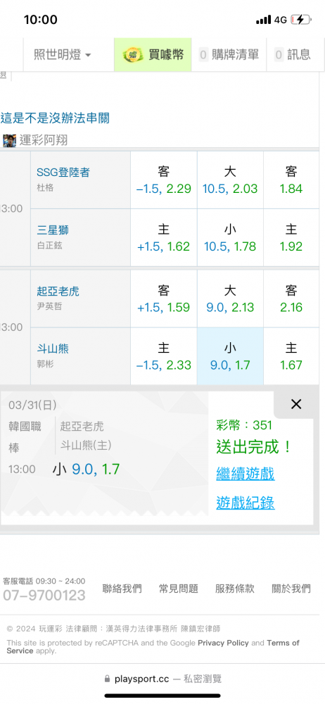Open post 這是不是沒辦法串關
325x704 pixels.
pos(55,118)
